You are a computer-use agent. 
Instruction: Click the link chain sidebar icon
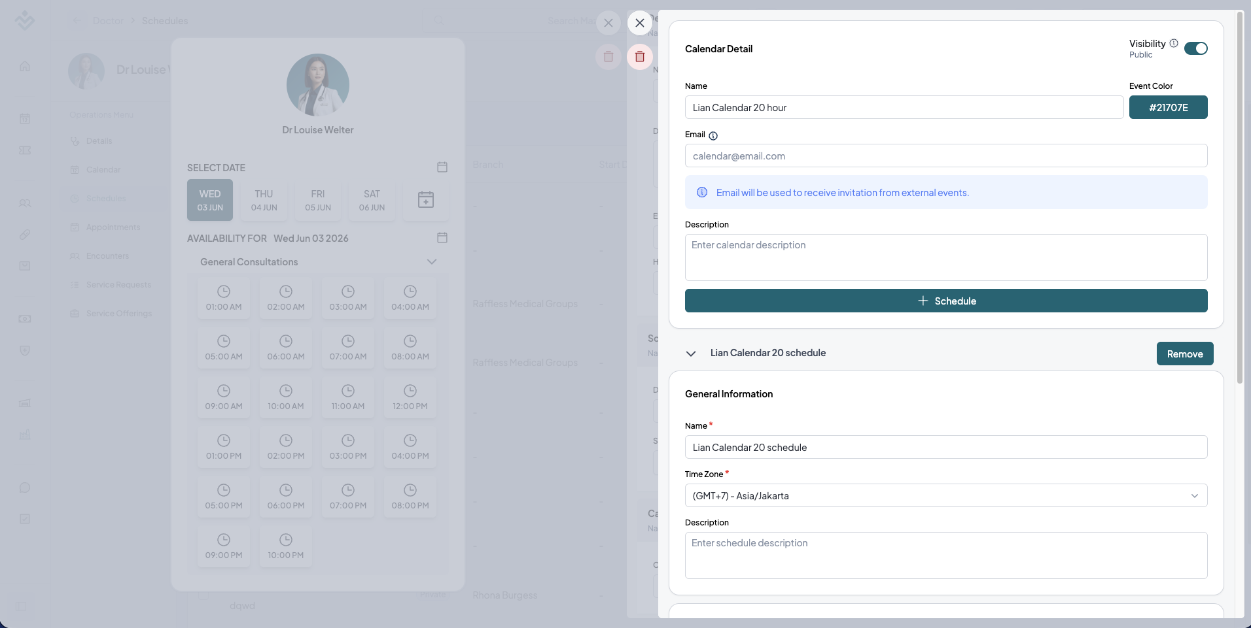point(25,235)
